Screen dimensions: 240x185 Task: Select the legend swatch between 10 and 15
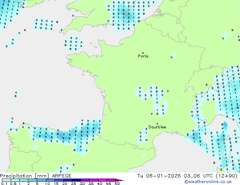(x=50, y=180)
